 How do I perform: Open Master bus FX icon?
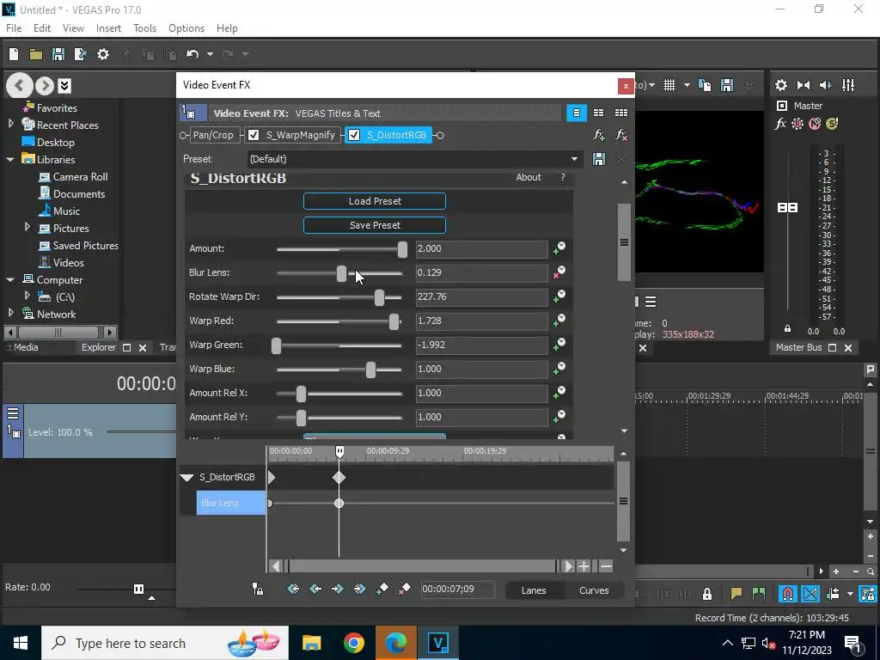(x=780, y=124)
